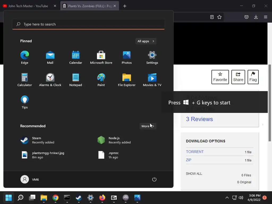Launch Mail from pinned apps
This screenshot has width=272, height=204.
(50, 58)
